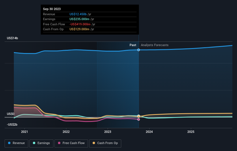Click the pink Free Cash Flow data point
Screen dimensions: 237x151
139,120
